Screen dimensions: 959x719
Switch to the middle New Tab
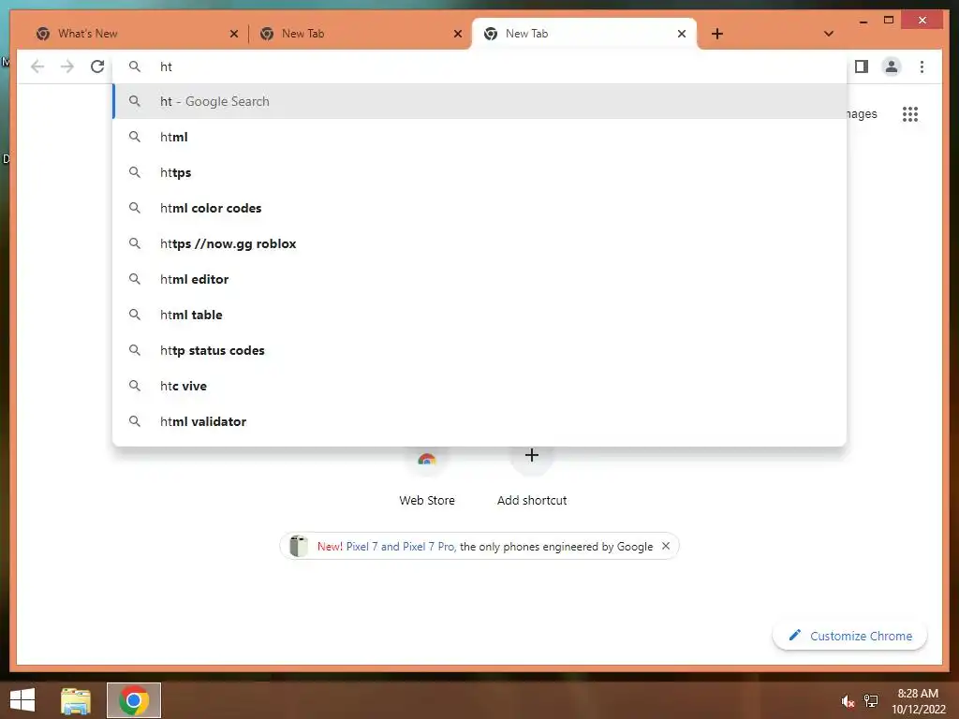361,34
